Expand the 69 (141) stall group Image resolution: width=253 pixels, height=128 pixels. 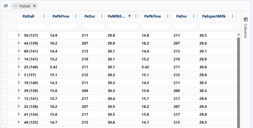[x=19, y=51]
